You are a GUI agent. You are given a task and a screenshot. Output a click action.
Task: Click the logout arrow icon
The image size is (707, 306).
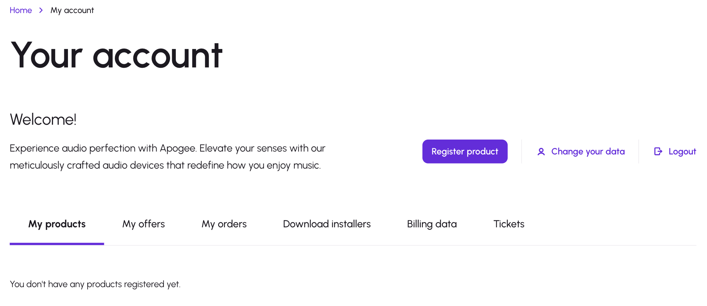(x=658, y=152)
